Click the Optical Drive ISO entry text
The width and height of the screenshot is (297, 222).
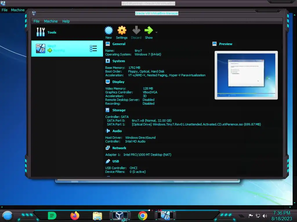(x=196, y=124)
